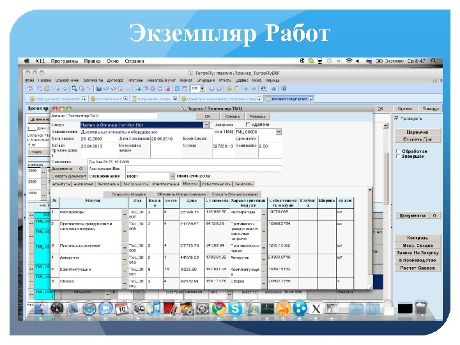Click the Отмена button
Image resolution: width=460 pixels, height=345 pixels.
[x=233, y=116]
